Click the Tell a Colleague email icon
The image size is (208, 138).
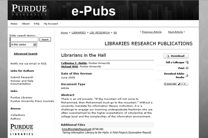coord(187,62)
